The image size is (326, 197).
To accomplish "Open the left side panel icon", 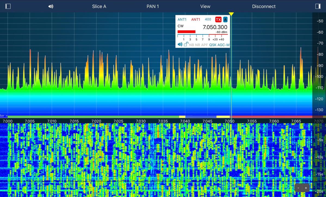I will click(8, 6).
